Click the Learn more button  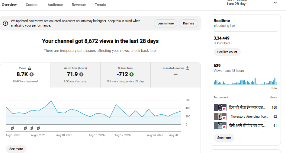tap(165, 23)
